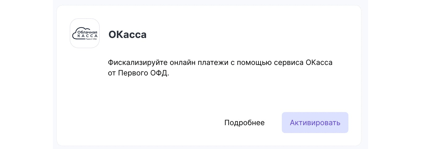Click the word платежи in the description
Viewport: 421px width, 149px height.
coord(213,63)
